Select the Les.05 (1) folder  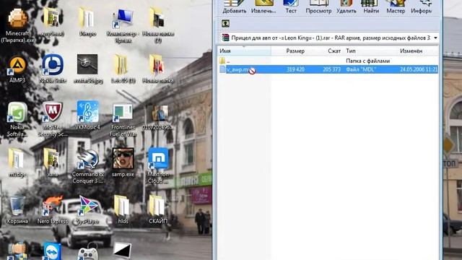coord(123,69)
